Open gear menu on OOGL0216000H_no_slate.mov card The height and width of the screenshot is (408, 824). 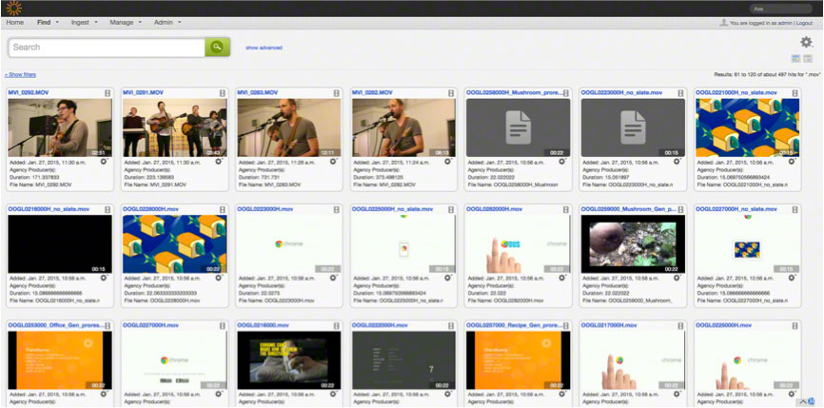coord(104,278)
